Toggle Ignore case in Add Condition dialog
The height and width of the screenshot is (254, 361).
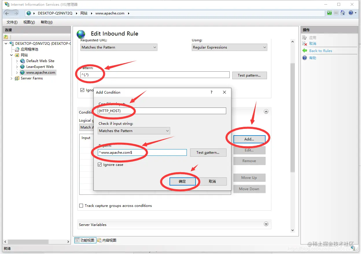pos(100,165)
